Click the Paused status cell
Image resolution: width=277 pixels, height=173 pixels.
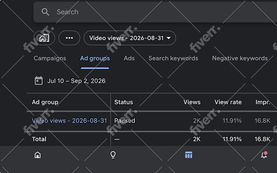[125, 121]
